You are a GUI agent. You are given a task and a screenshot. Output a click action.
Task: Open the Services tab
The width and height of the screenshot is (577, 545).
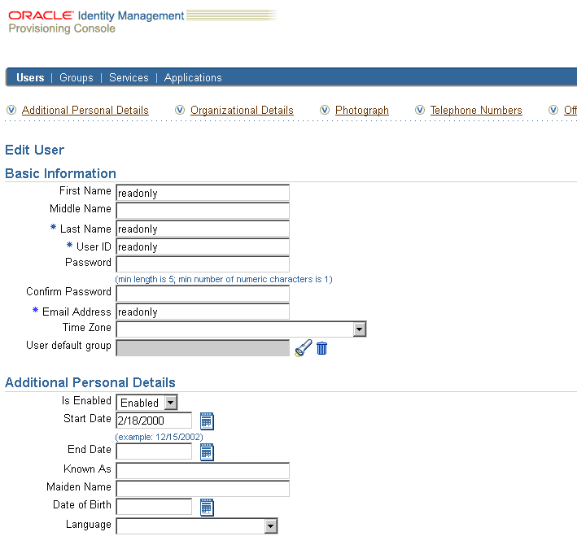coord(129,78)
